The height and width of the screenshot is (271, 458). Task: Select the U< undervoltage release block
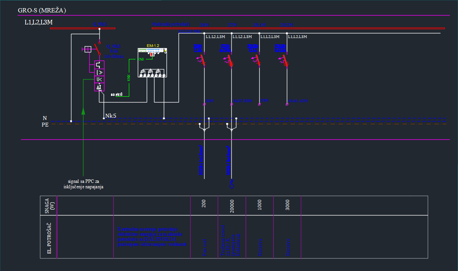tap(99, 80)
